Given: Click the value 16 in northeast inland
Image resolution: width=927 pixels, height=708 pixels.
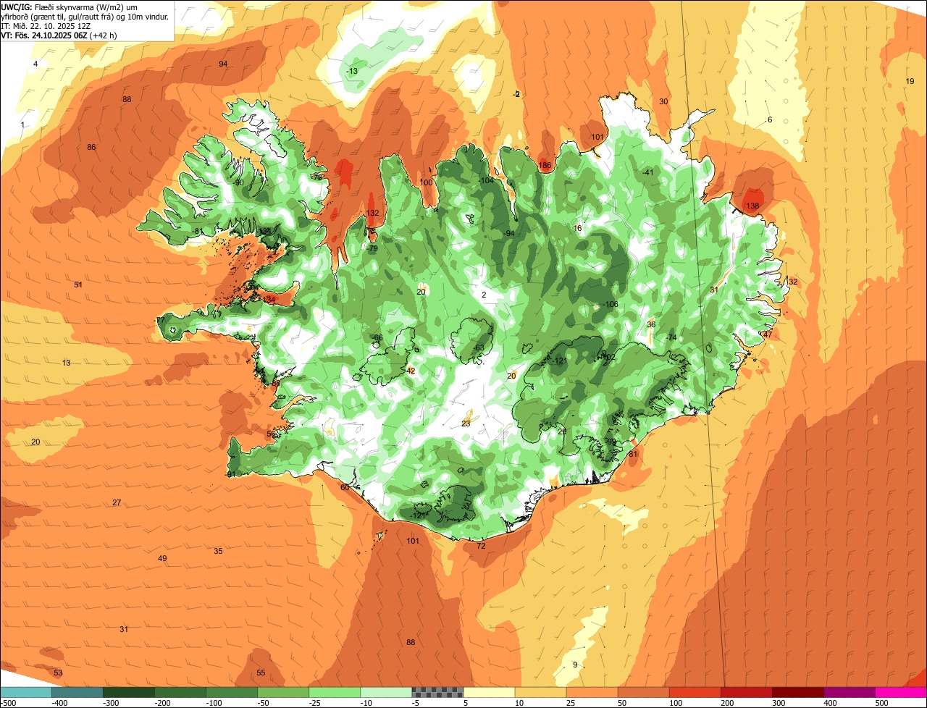Looking at the screenshot, I should (x=577, y=228).
